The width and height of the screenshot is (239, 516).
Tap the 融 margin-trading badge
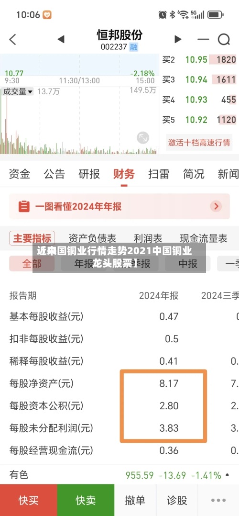click(133, 47)
